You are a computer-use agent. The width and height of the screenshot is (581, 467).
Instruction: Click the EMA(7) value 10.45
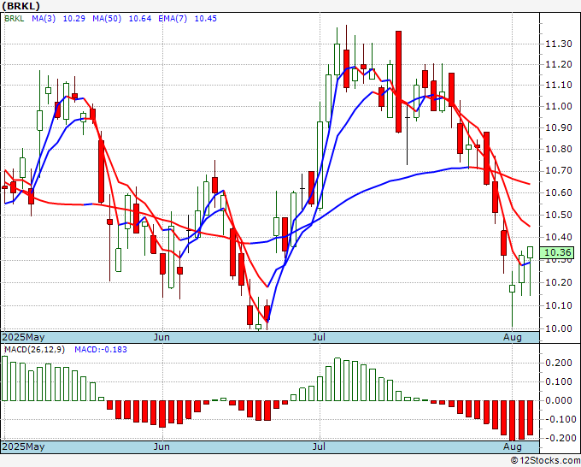(x=206, y=19)
